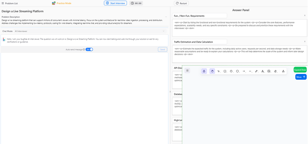The width and height of the screenshot is (308, 144).
Task: Select the Pencil freedraw tool
Action: tap(256, 71)
